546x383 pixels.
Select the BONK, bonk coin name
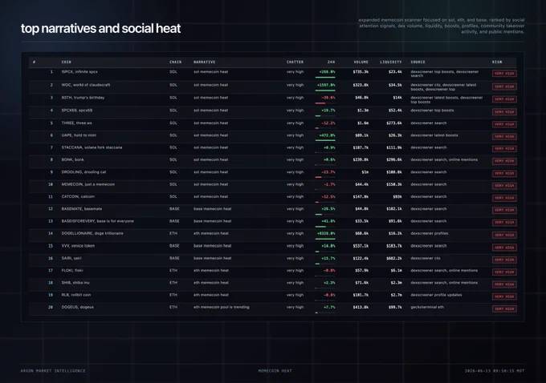tap(73, 160)
